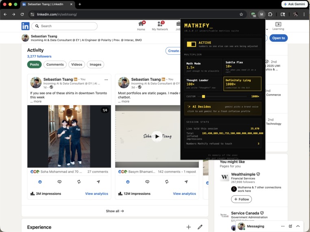Open options menu on the Toronto shirts post
The image size is (310, 232).
point(106,80)
